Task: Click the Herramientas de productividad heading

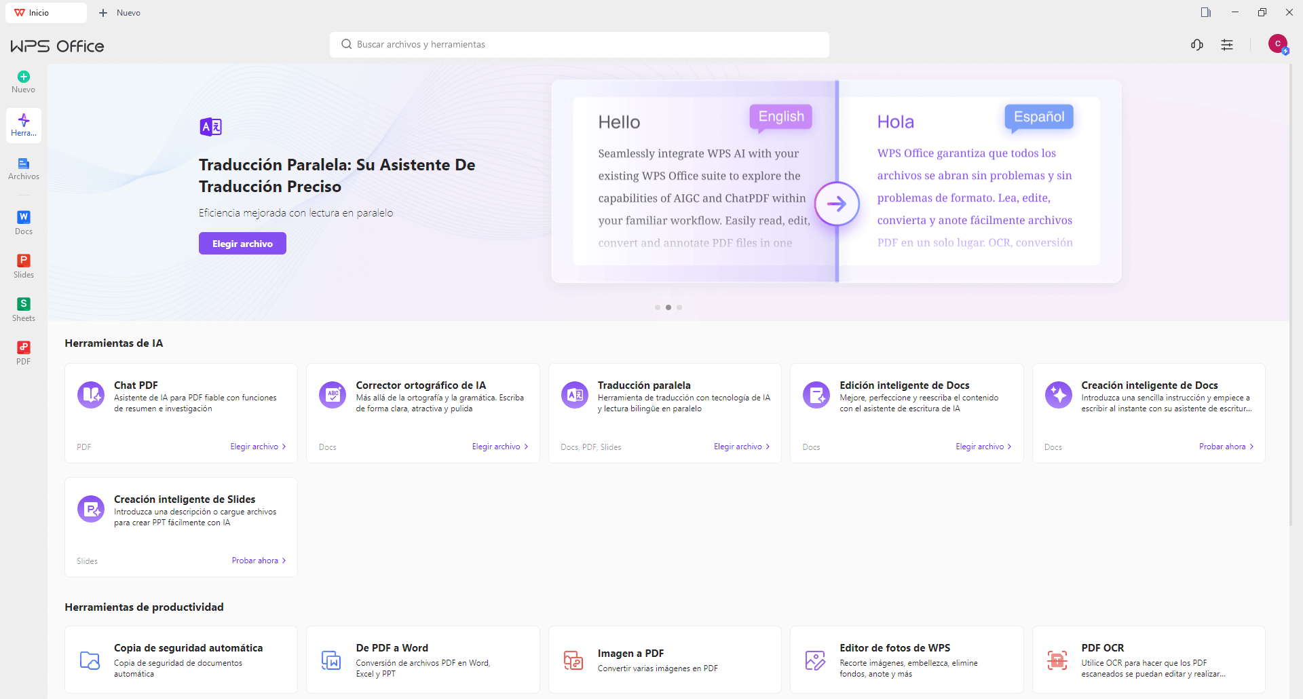Action: tap(144, 607)
